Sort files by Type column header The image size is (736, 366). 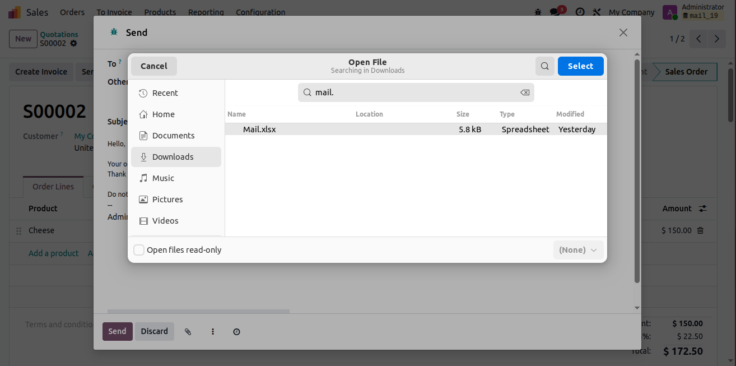click(507, 114)
